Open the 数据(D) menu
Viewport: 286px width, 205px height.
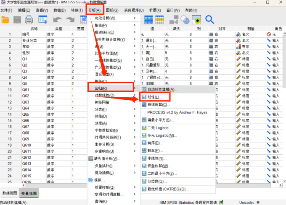[59, 10]
